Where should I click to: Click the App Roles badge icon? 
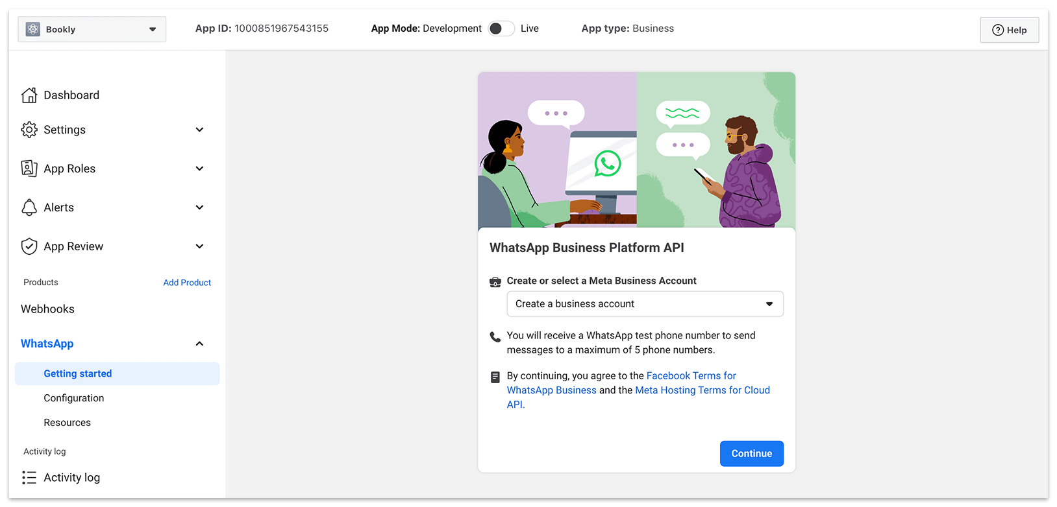[29, 169]
